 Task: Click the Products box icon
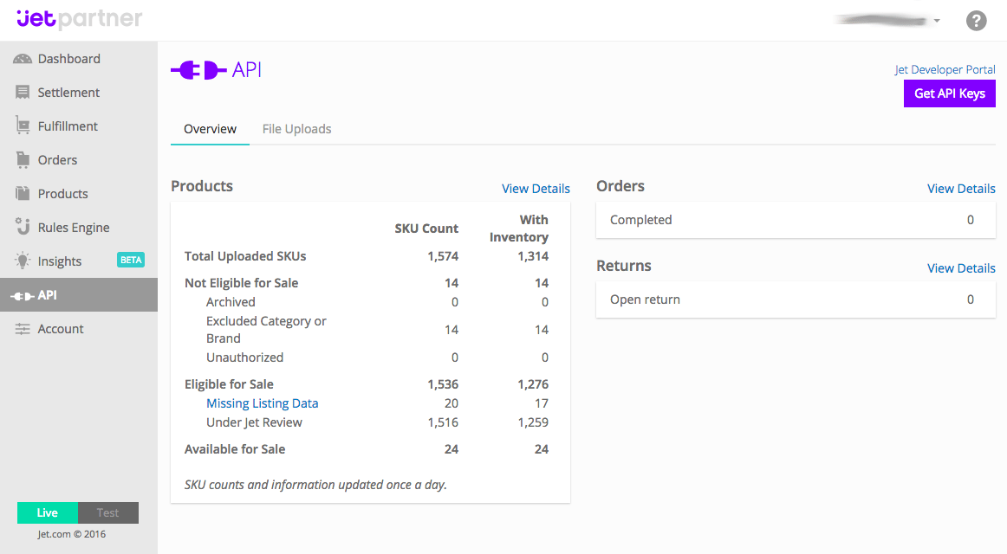pos(23,193)
